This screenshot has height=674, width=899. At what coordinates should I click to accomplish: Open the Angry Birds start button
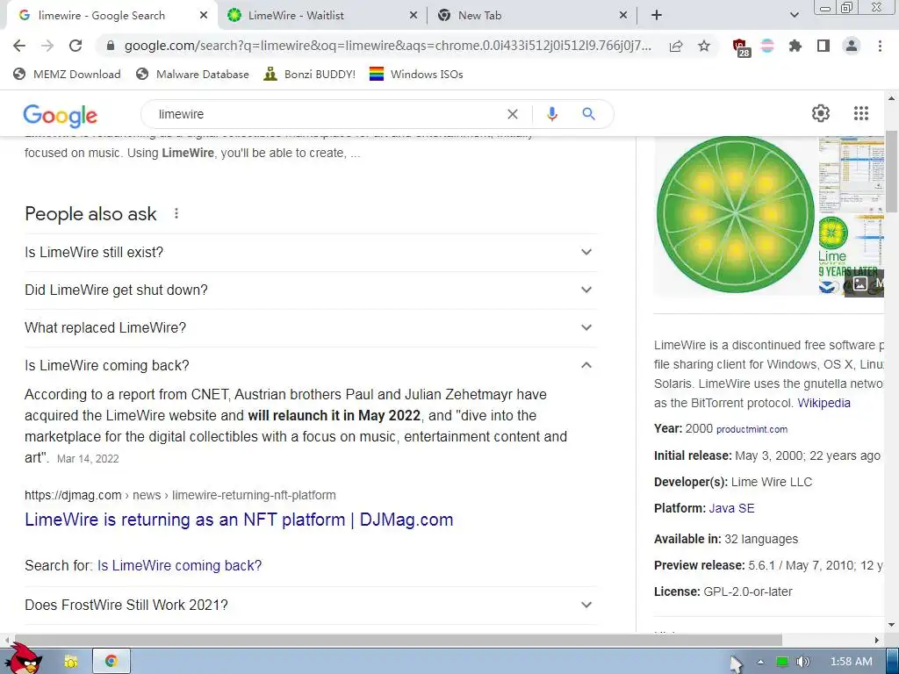pyautogui.click(x=24, y=659)
